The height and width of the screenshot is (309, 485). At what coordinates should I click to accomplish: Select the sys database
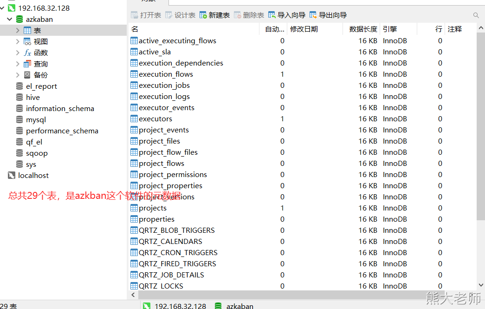31,164
